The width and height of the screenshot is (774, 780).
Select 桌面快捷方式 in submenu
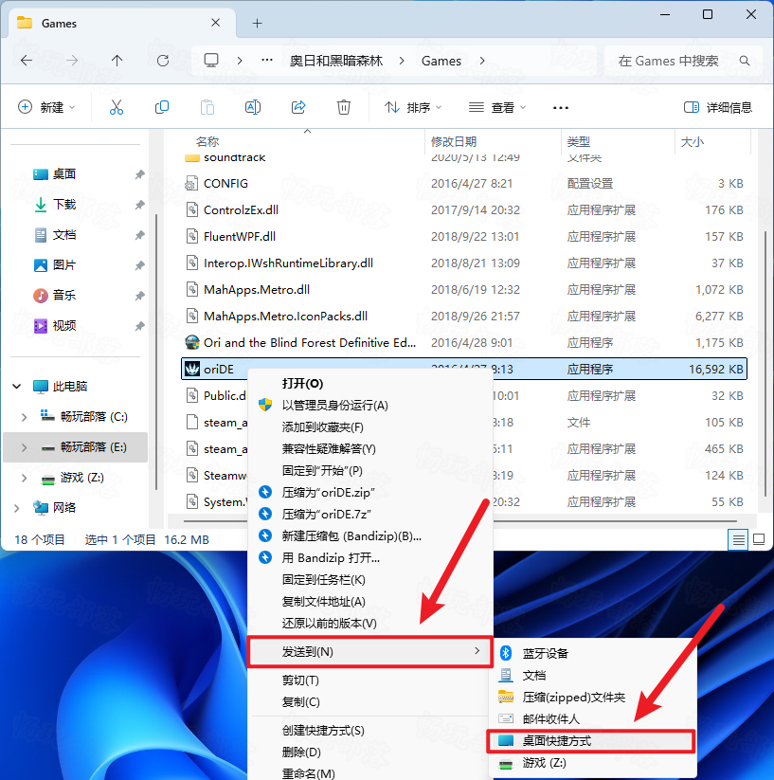click(x=590, y=741)
